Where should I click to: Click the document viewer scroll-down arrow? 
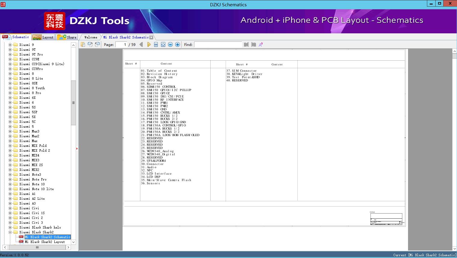pyautogui.click(x=455, y=248)
